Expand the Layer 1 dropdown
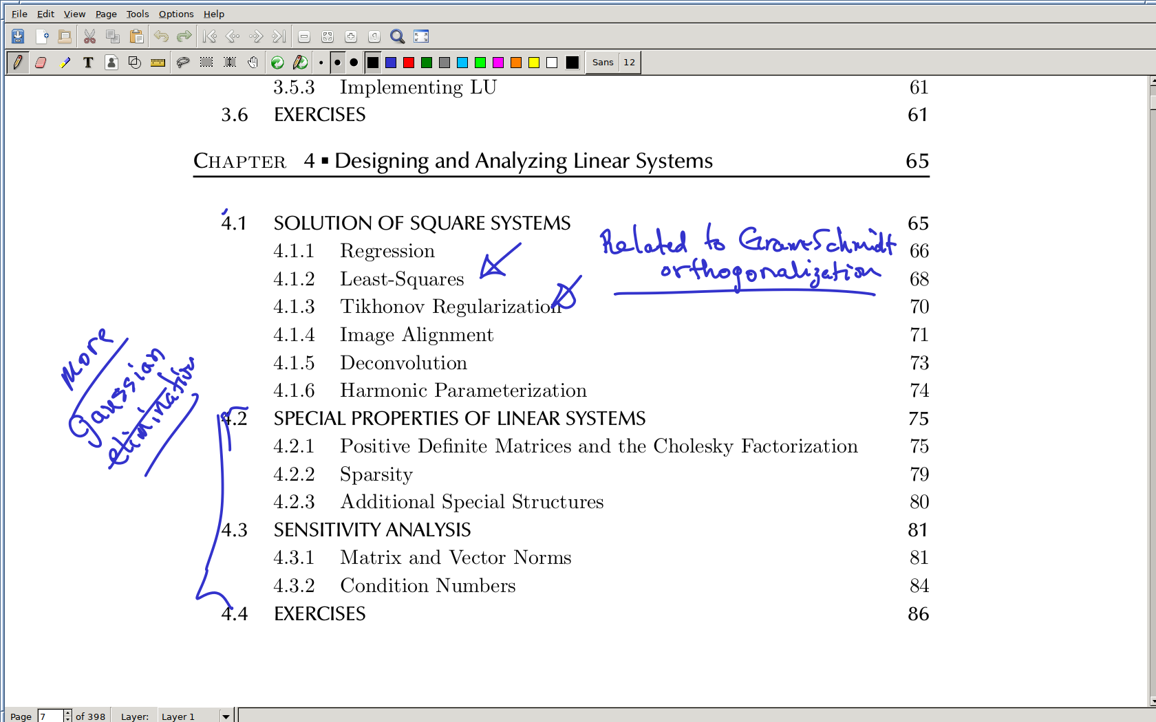1156x722 pixels. pyautogui.click(x=226, y=716)
